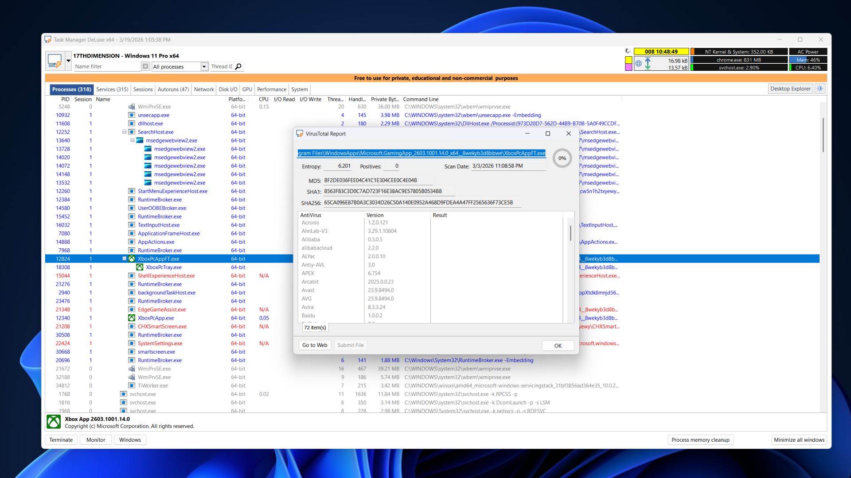Click the icon of SearchHost.exe row
Image resolution: width=851 pixels, height=478 pixels.
pyautogui.click(x=132, y=132)
